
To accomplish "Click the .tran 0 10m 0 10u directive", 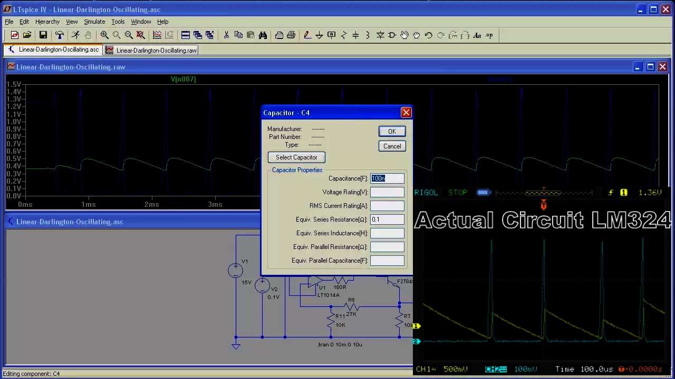I will coord(340,344).
